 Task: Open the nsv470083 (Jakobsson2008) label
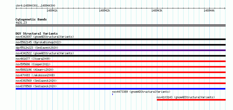[35, 75]
